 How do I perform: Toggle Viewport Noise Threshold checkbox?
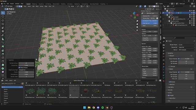(179, 59)
